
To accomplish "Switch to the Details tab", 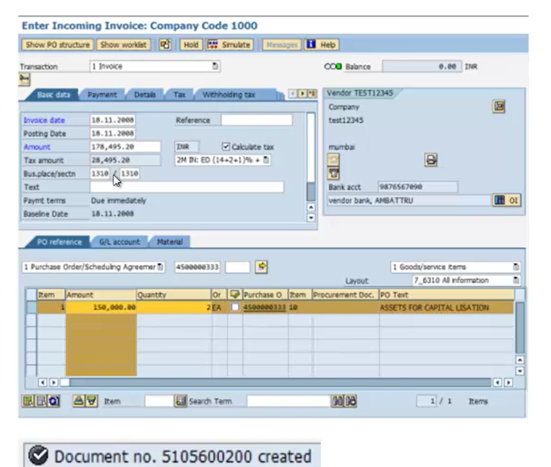I will pos(145,95).
